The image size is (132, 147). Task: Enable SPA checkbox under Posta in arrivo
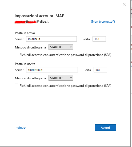(17, 55)
